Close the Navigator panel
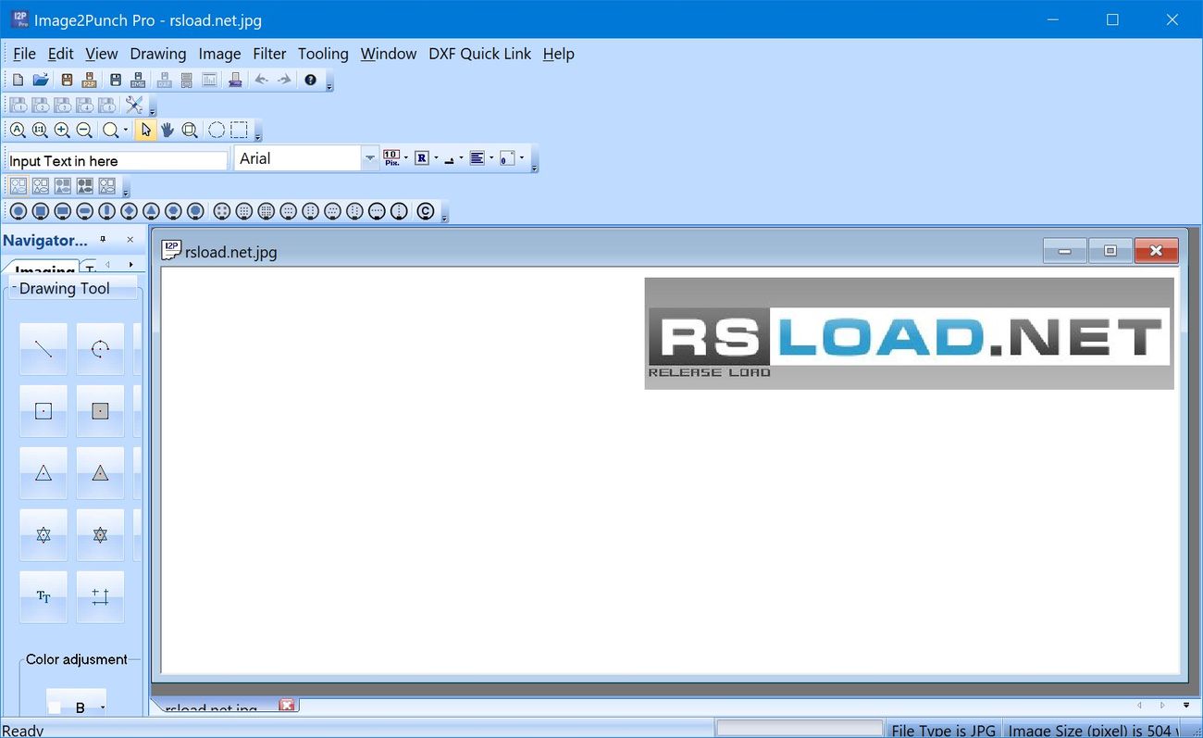The image size is (1203, 738). [x=130, y=240]
